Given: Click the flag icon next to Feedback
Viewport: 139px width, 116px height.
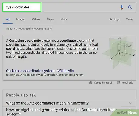Looking at the screenshot, I should point(118,83).
